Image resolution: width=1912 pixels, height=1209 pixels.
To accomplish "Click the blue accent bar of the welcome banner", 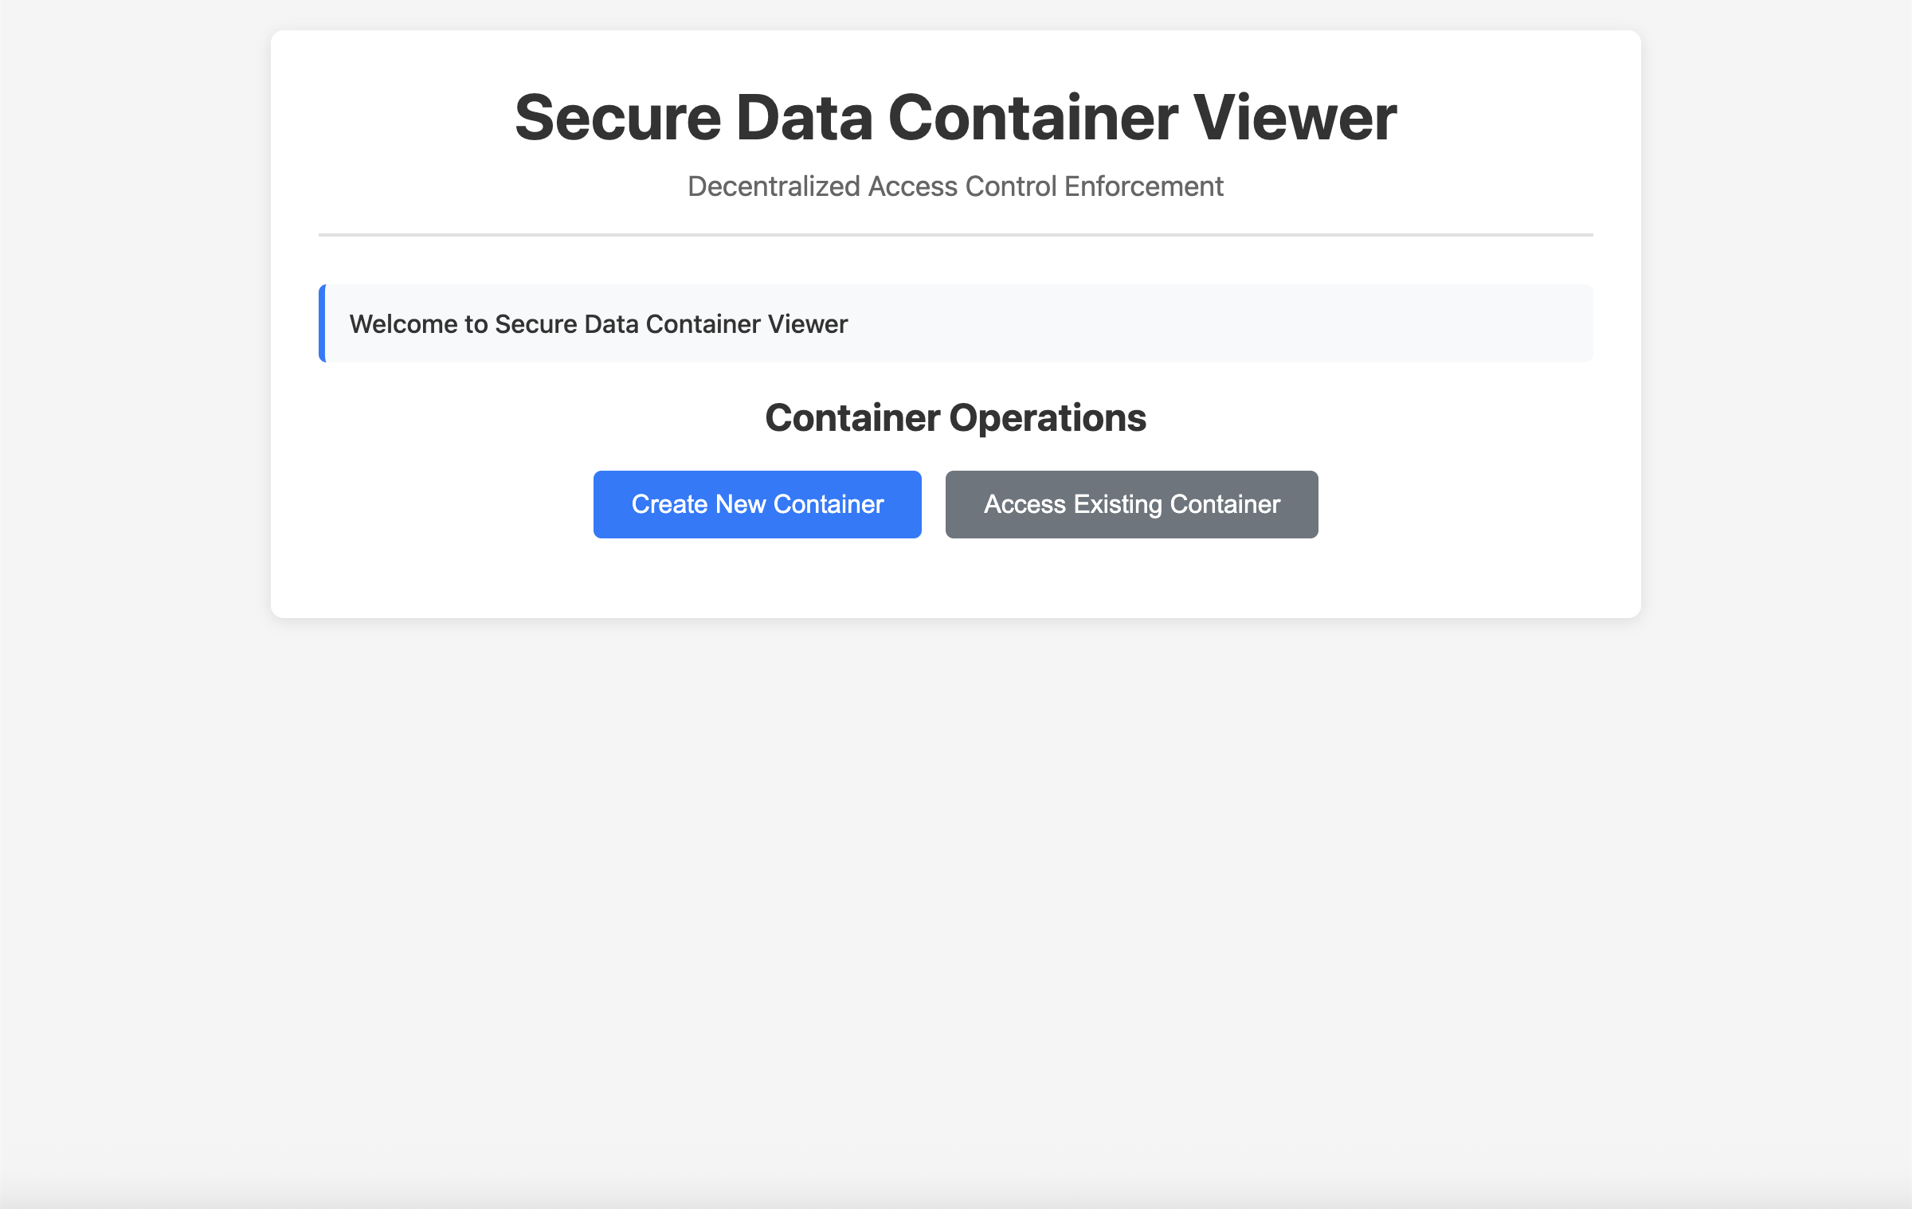I will tap(322, 323).
